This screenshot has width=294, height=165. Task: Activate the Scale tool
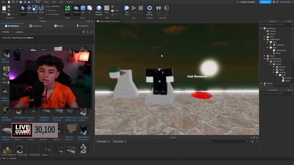coord(35,9)
